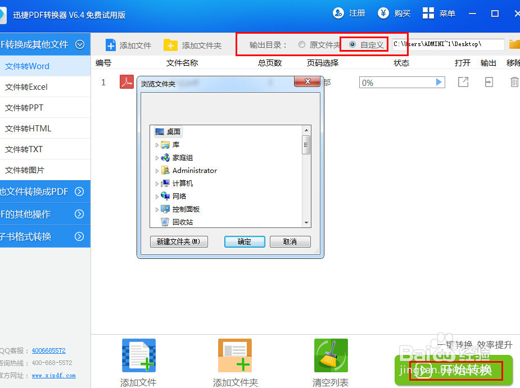
Task: Choose 文件转TXT in the sidebar
Action: [x=45, y=149]
